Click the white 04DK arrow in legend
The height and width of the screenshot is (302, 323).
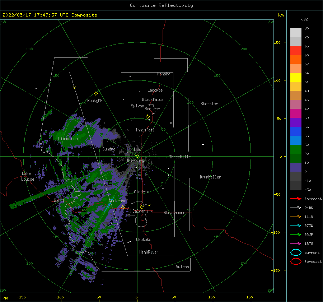tap(296, 208)
